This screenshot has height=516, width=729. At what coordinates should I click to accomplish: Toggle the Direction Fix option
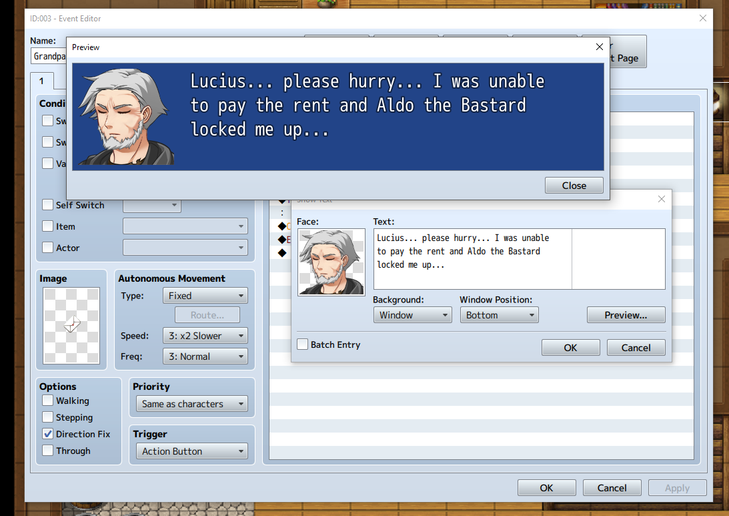click(48, 434)
